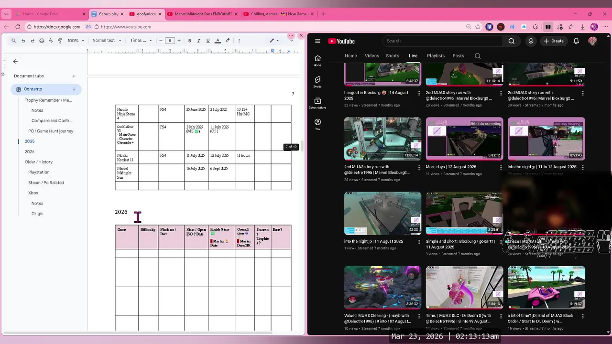Image resolution: width=612 pixels, height=344 pixels.
Task: Select the paint format tool in Docs
Action: (x=60, y=41)
